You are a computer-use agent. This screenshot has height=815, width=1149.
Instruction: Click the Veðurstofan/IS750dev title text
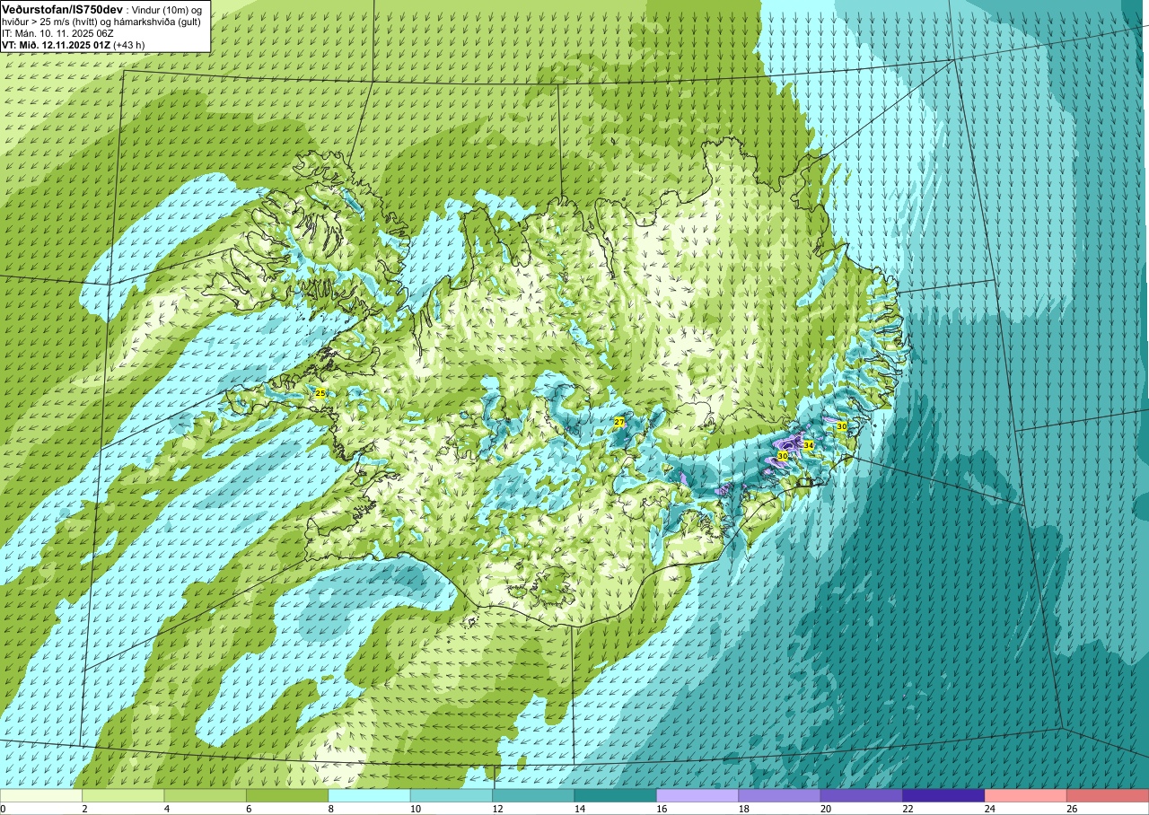coord(62,8)
